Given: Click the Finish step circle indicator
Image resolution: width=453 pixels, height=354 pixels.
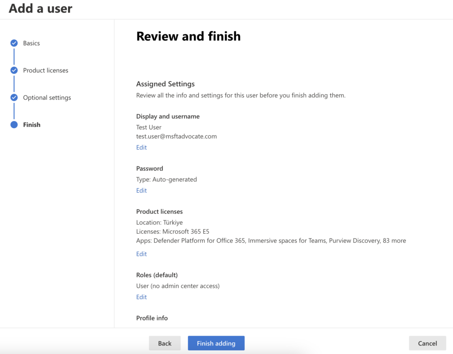Looking at the screenshot, I should [14, 125].
